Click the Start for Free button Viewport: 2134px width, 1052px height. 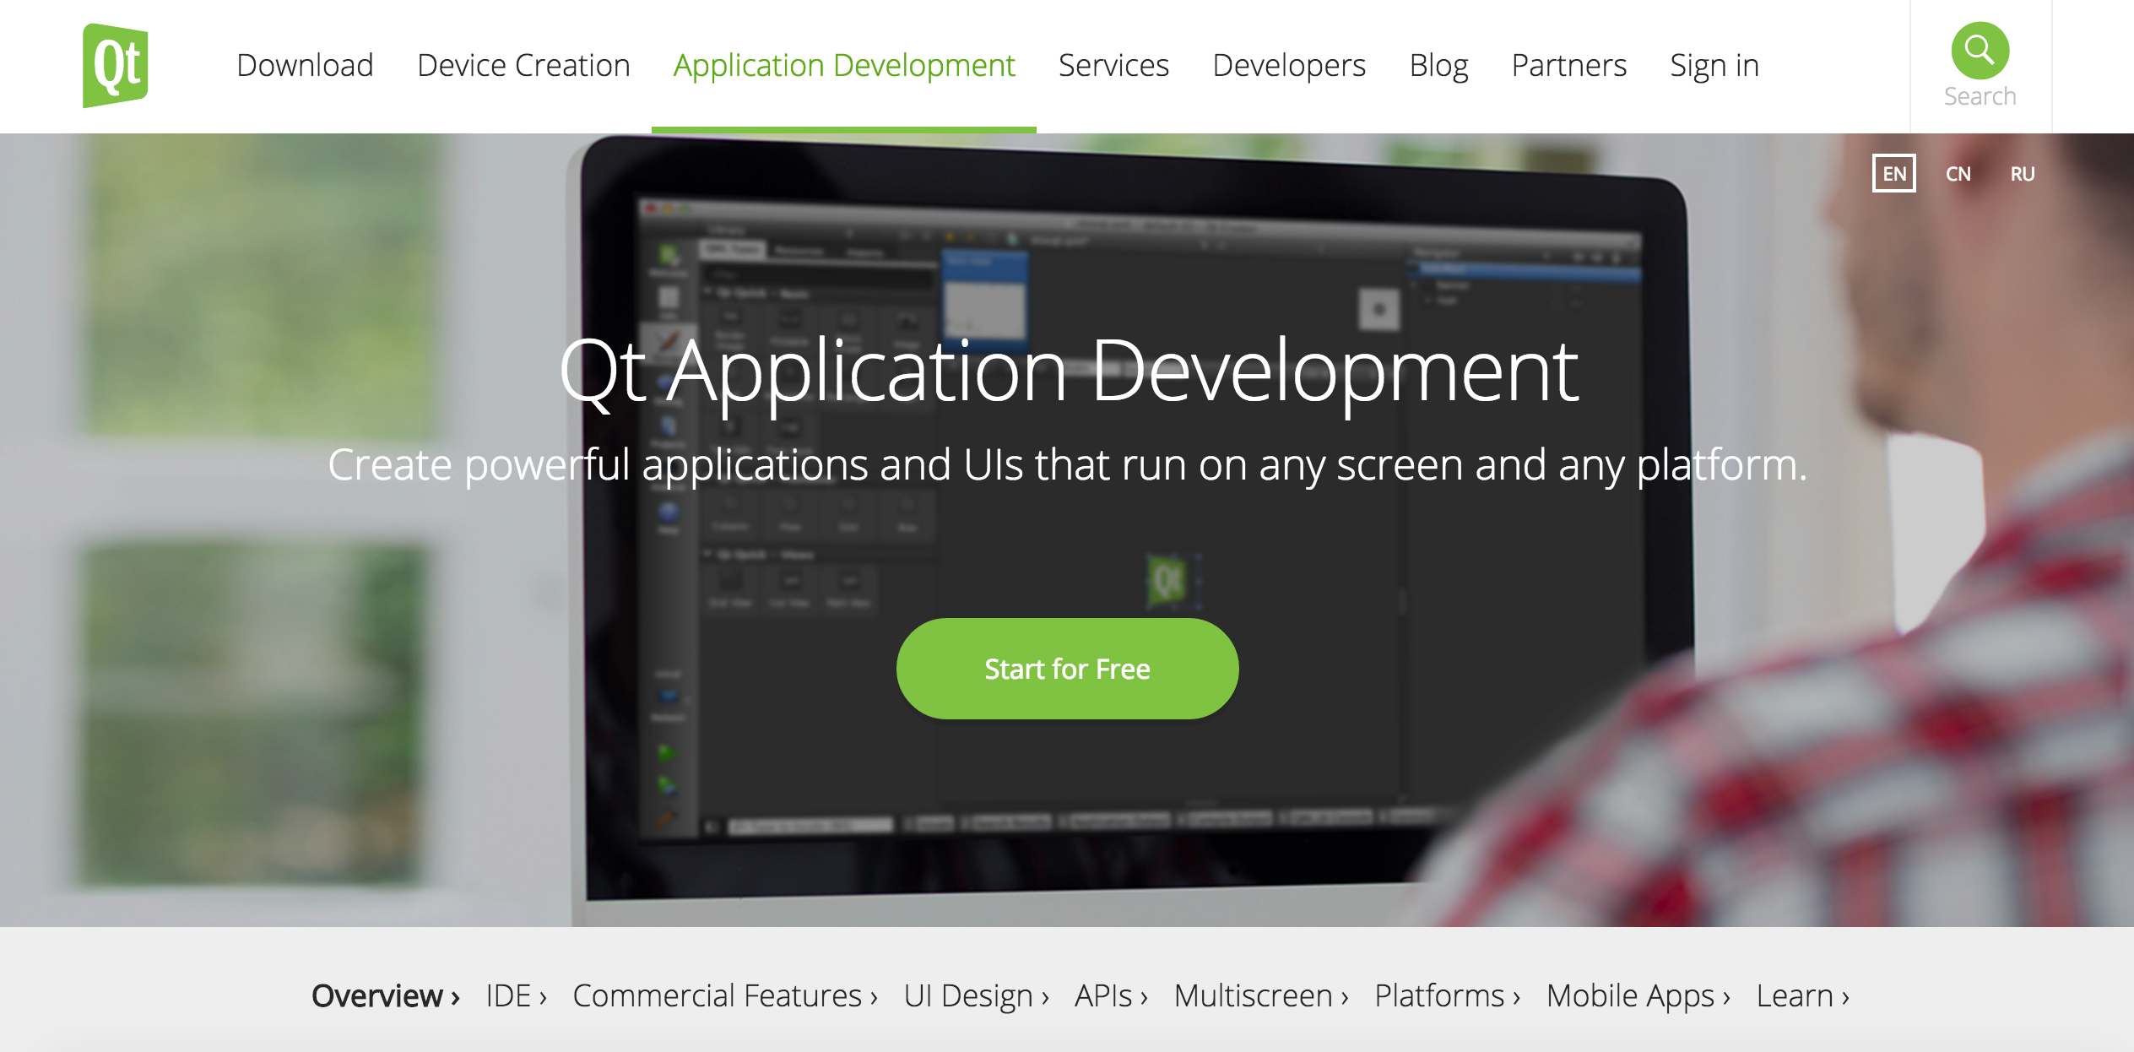pos(1067,669)
